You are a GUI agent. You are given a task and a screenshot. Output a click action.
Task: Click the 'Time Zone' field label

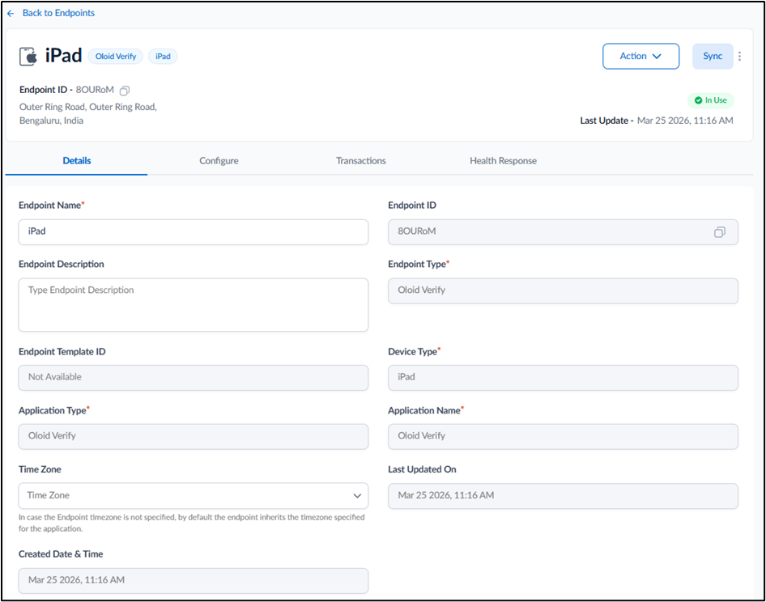40,469
